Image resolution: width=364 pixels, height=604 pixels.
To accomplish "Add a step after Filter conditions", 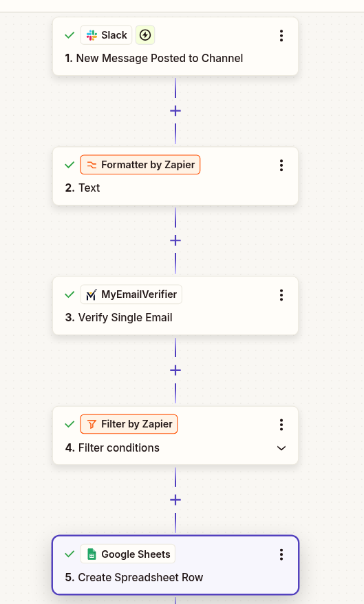I will tap(175, 500).
